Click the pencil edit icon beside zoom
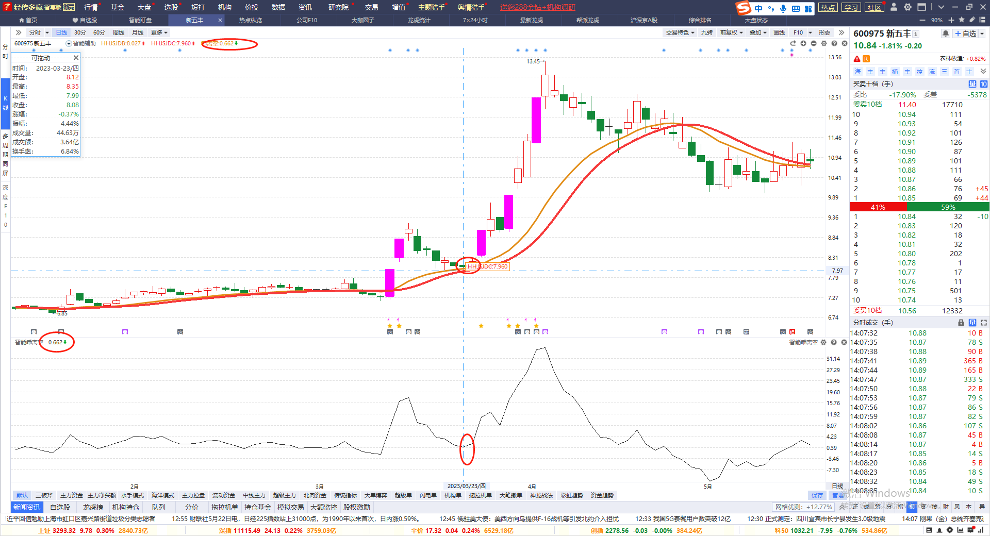This screenshot has height=536, width=990. [x=972, y=20]
